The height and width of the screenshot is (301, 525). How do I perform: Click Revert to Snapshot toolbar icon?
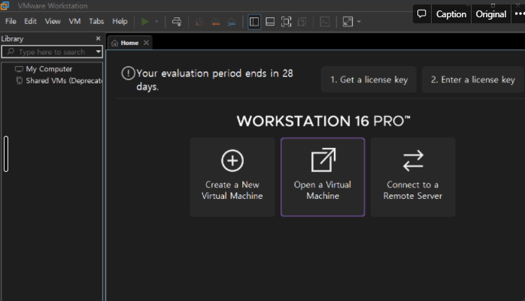click(216, 22)
